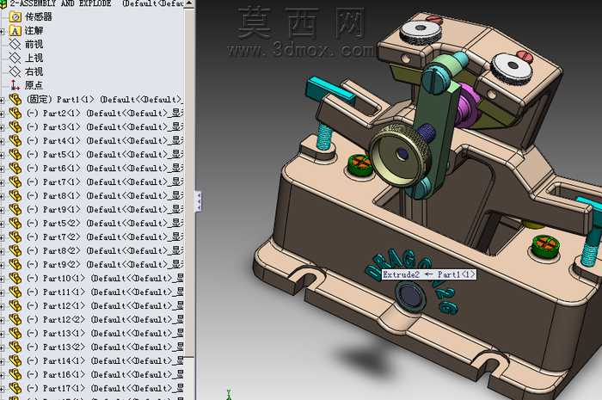The height and width of the screenshot is (400, 602).
Task: Click the Part7<2> component icon
Action: tap(15, 237)
